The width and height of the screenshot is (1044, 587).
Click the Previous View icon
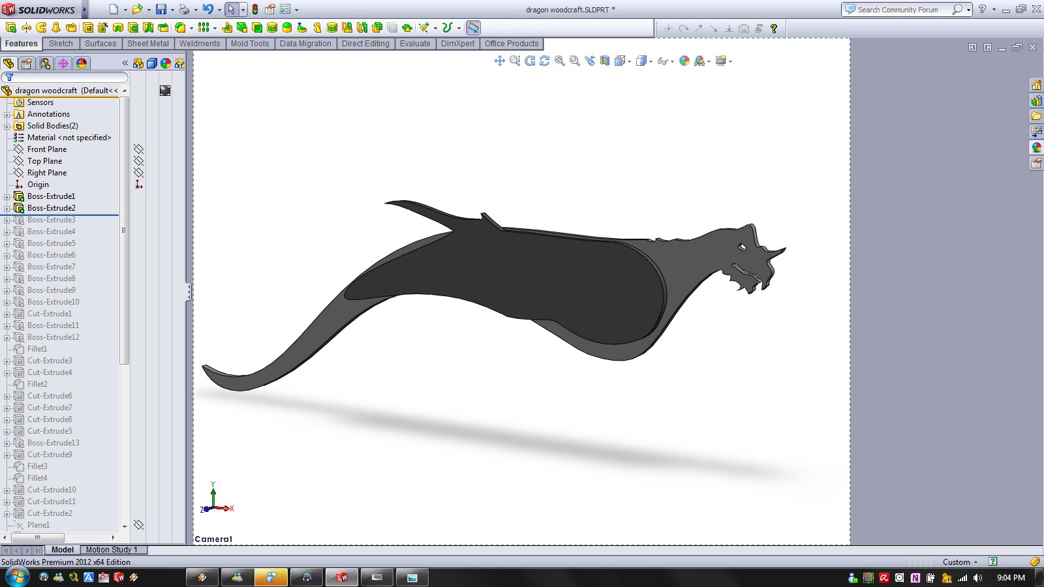click(x=590, y=61)
